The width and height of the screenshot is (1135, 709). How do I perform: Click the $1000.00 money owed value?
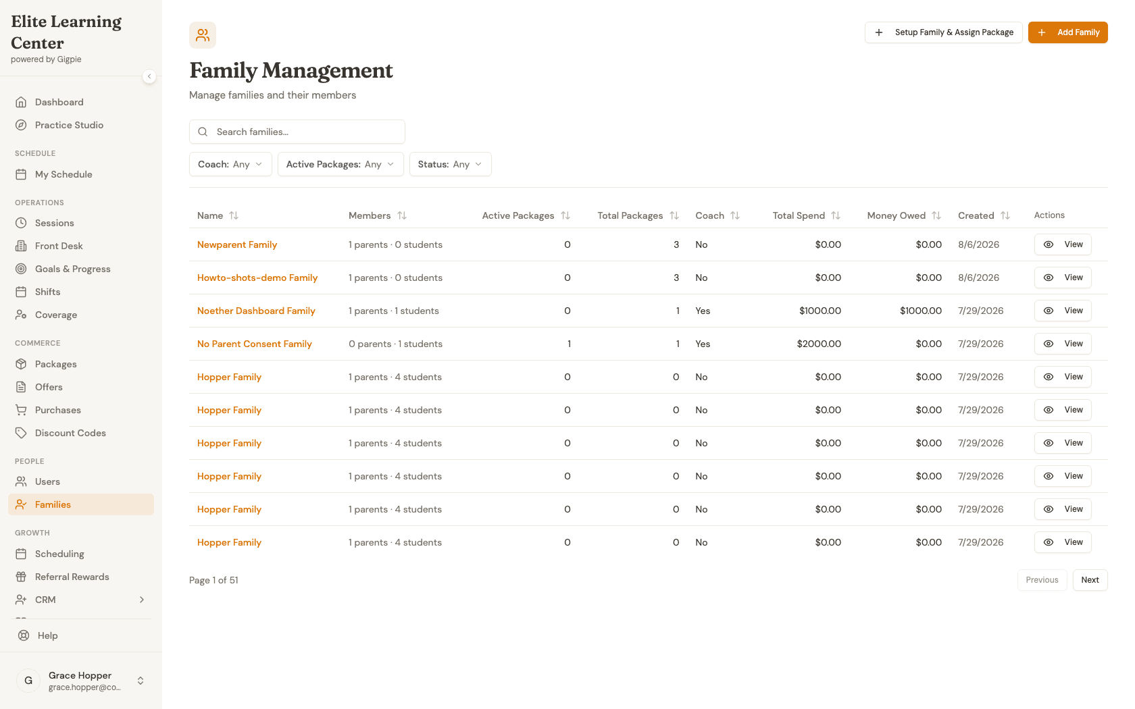(921, 311)
